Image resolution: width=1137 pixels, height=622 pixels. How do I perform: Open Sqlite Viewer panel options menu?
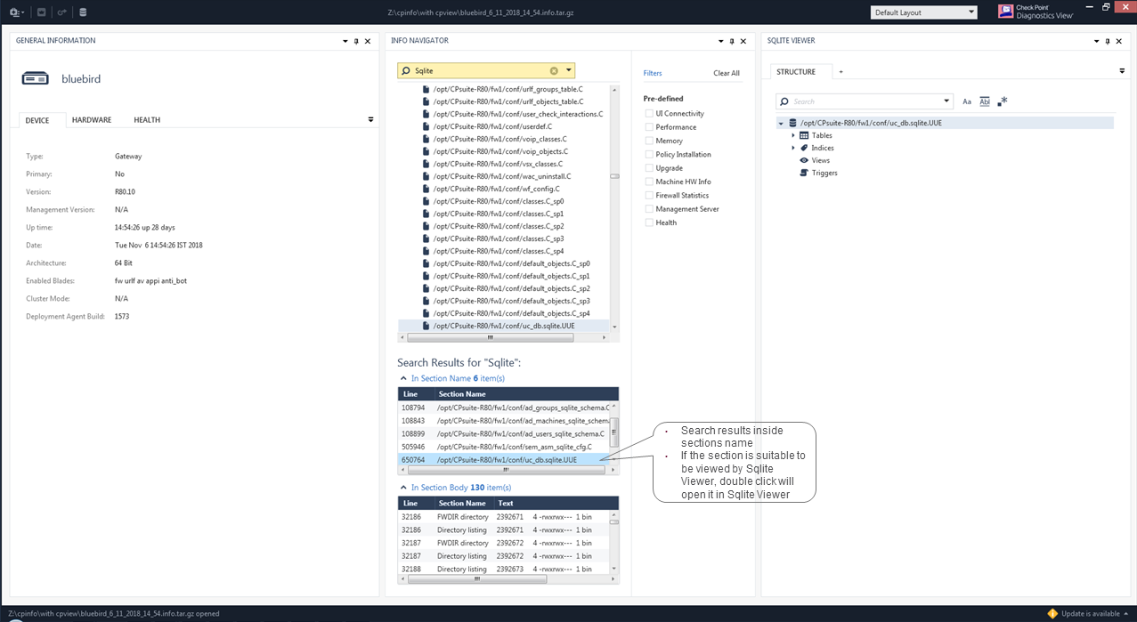click(1096, 41)
